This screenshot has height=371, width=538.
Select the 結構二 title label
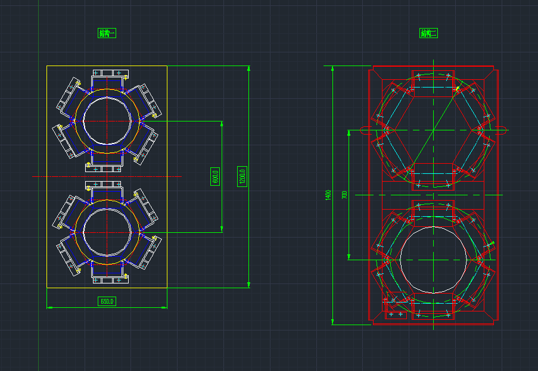pos(428,33)
